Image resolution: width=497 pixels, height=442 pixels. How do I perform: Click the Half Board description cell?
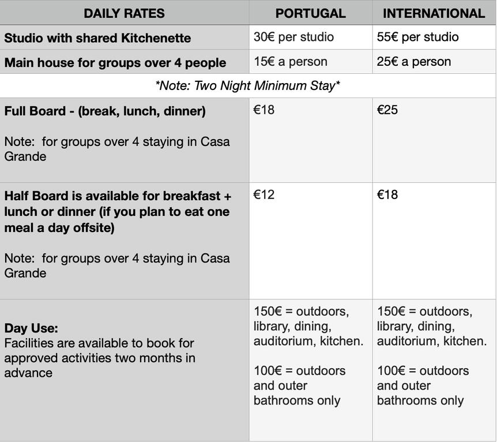click(117, 212)
